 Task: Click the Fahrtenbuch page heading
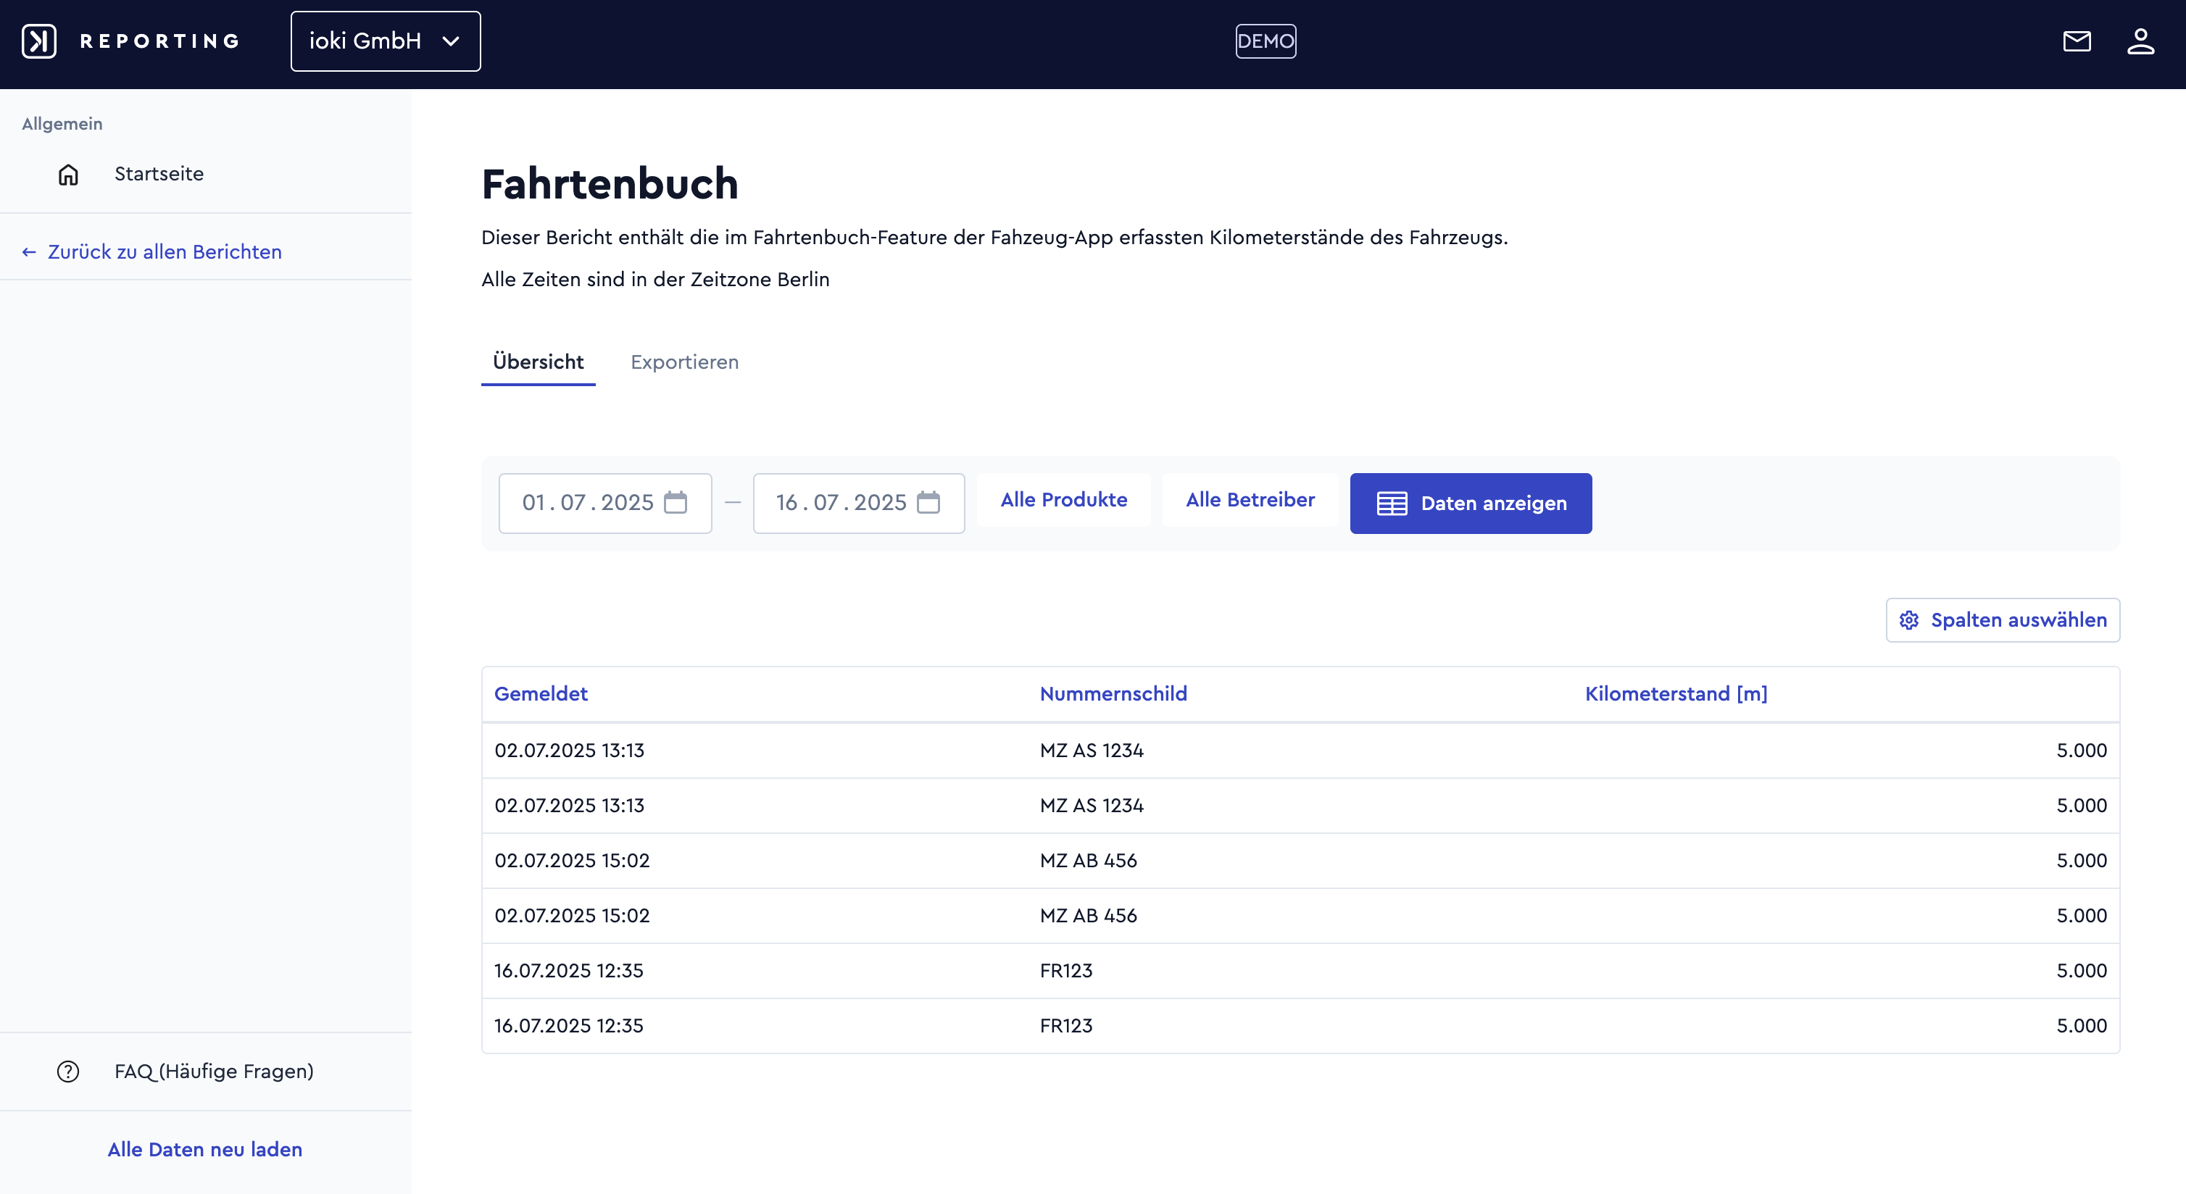coord(610,184)
